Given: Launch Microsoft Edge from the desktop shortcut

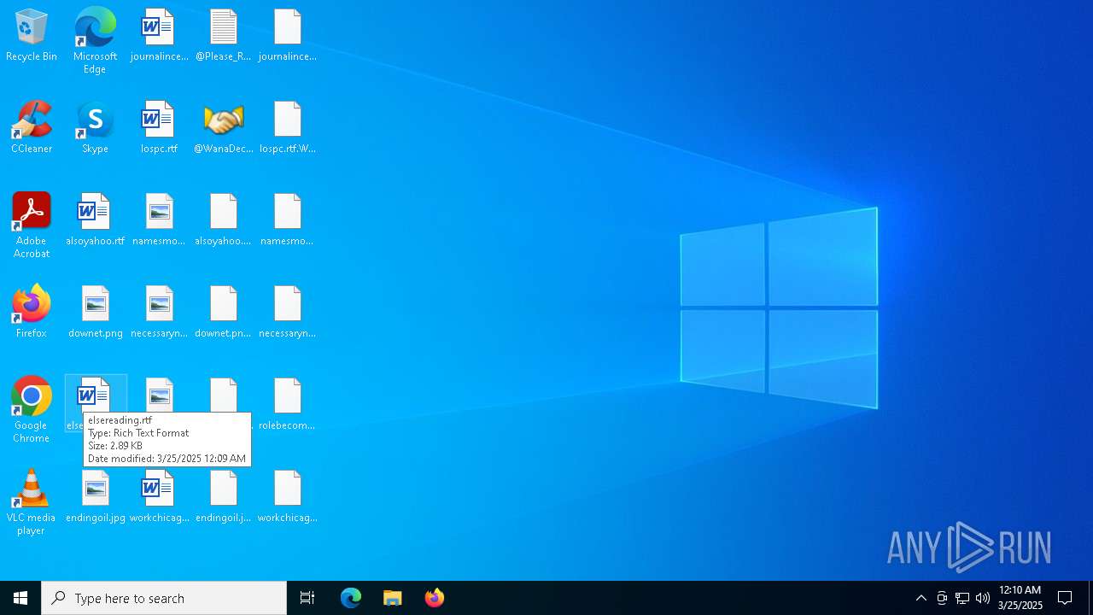Looking at the screenshot, I should [x=95, y=40].
